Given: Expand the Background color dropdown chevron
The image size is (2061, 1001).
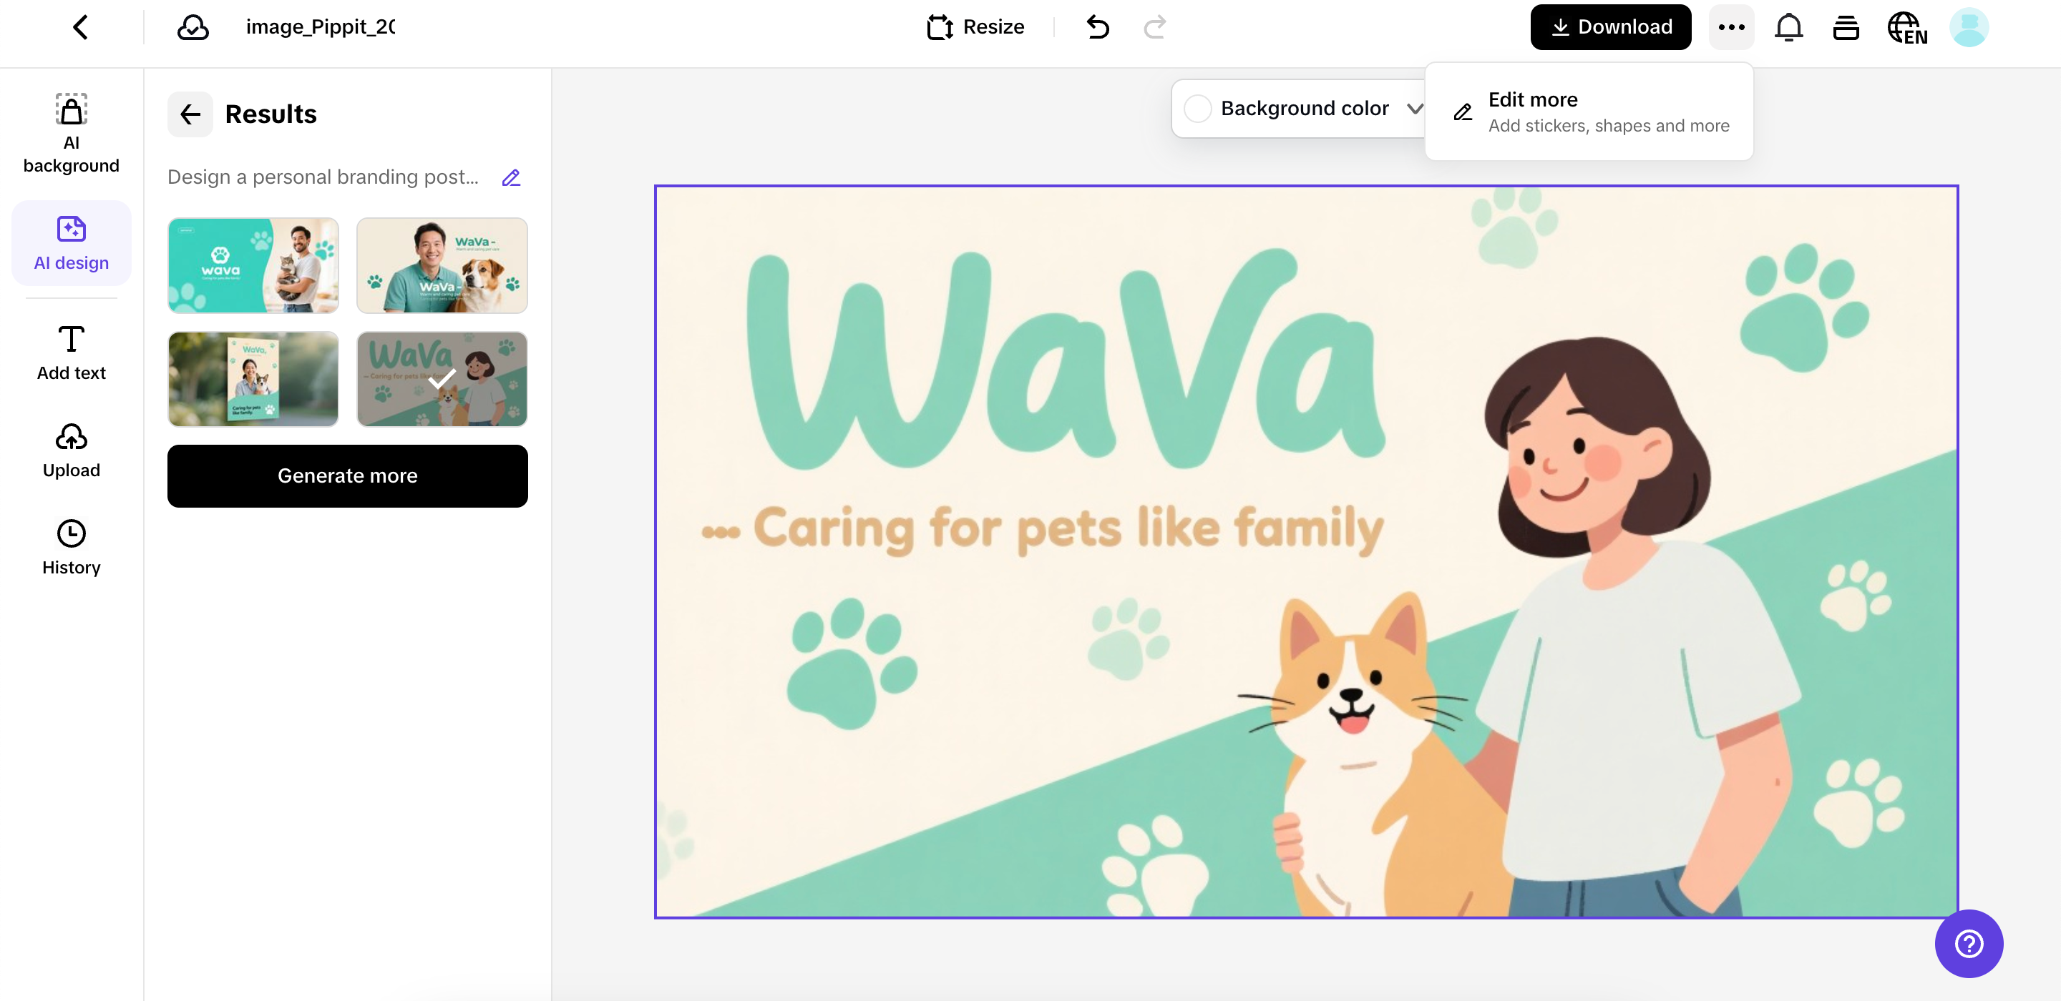Looking at the screenshot, I should [1415, 109].
